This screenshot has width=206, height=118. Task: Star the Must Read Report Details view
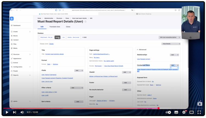click(x=85, y=22)
